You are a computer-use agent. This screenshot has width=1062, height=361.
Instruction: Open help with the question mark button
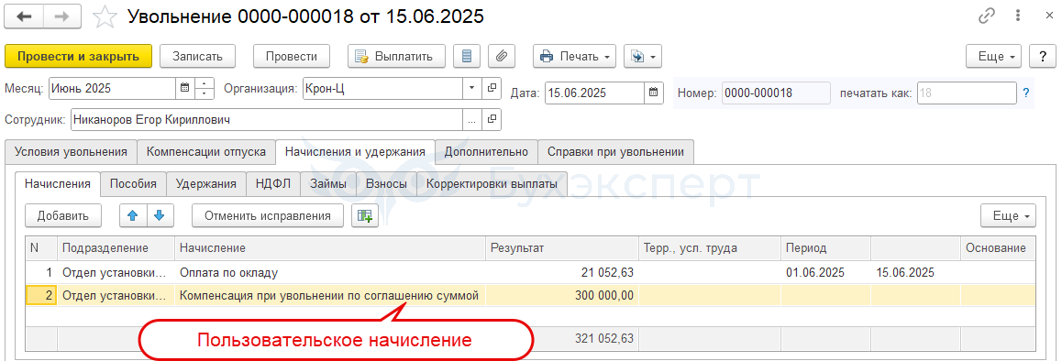1043,56
